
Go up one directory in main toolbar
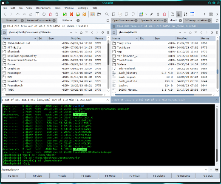pyautogui.click(x=18, y=14)
